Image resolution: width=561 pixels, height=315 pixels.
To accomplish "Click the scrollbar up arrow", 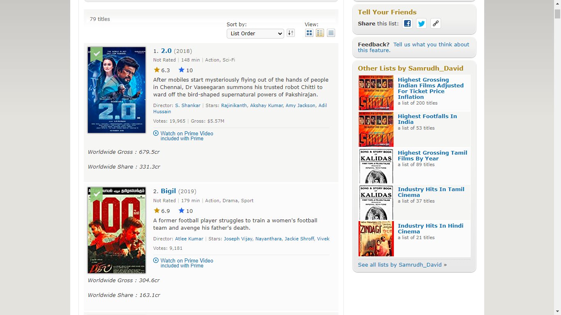I will [557, 3].
